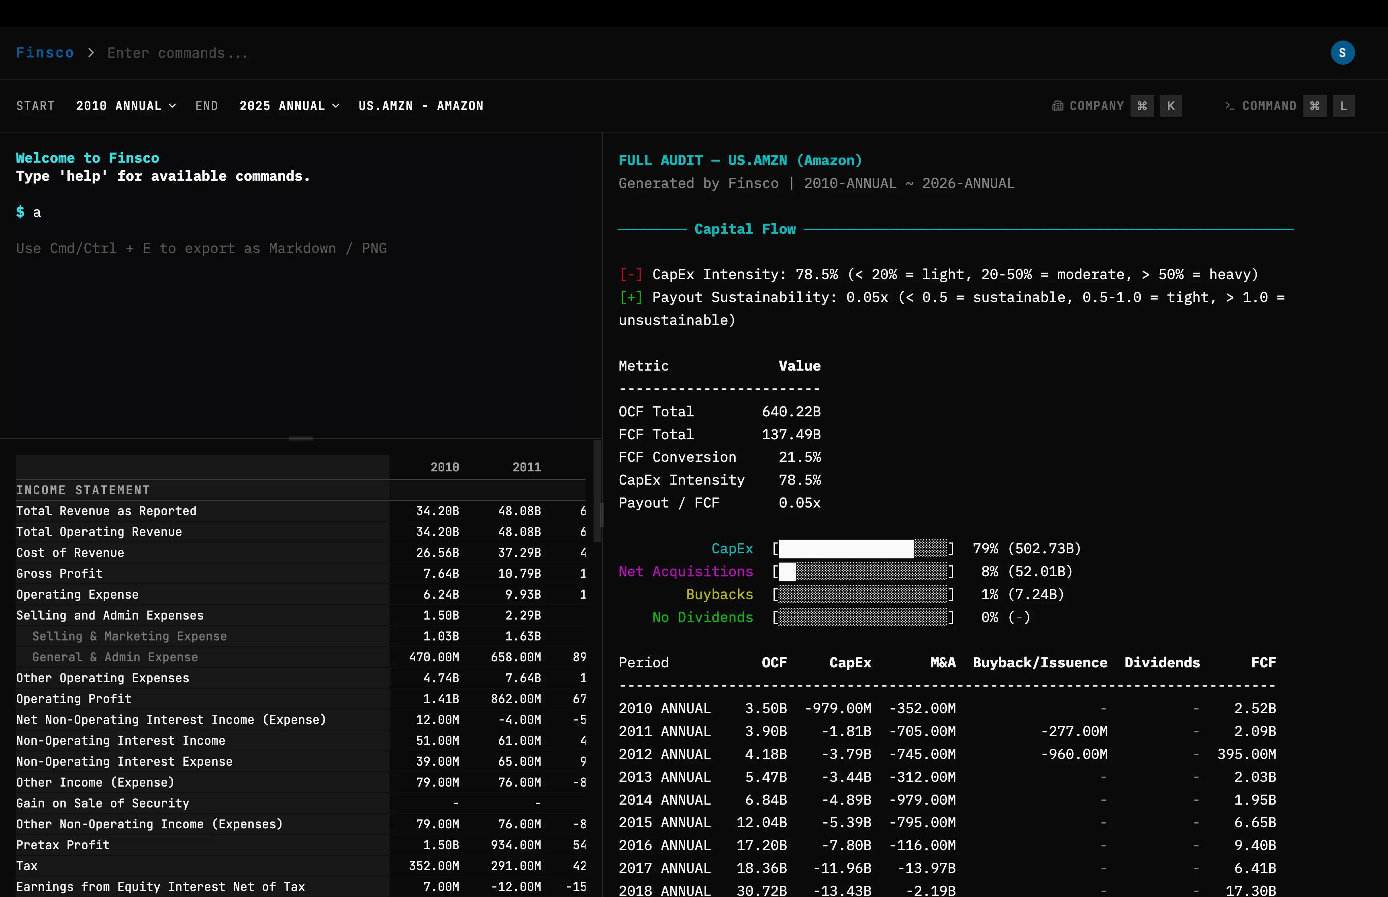Image resolution: width=1388 pixels, height=897 pixels.
Task: Select Selling & Marketing Expense sub-row
Action: click(x=300, y=636)
